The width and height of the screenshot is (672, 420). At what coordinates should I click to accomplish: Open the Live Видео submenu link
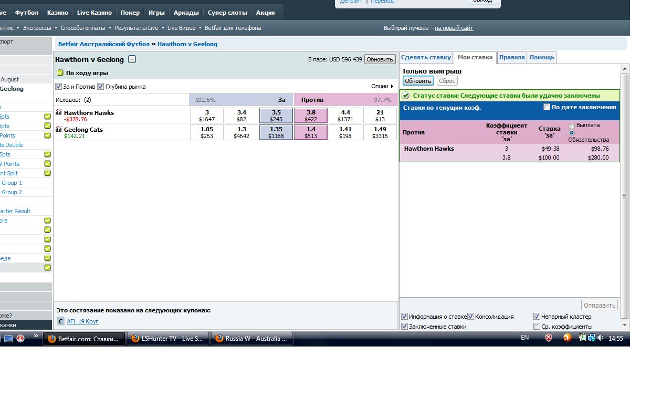tap(181, 28)
